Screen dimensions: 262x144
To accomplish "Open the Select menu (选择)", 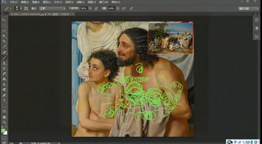I will [x=69, y=2].
